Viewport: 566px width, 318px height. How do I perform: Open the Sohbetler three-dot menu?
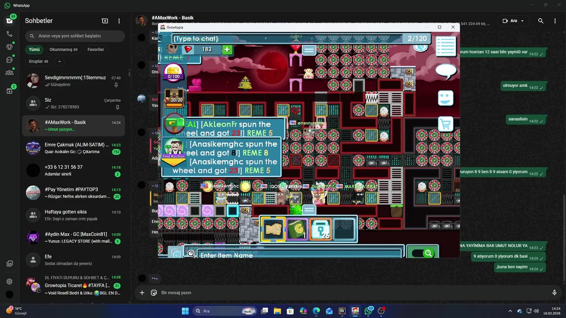tap(119, 21)
